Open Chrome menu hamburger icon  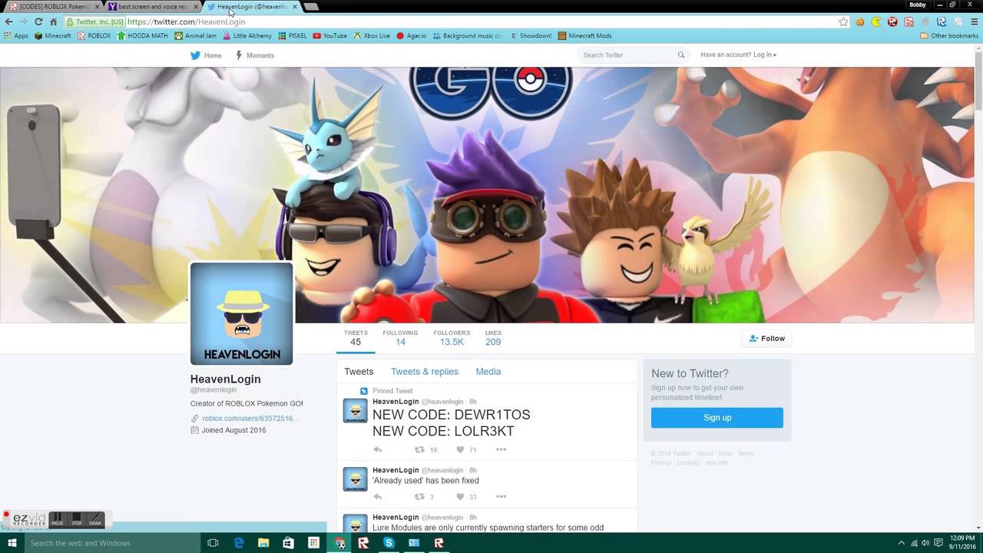click(973, 22)
